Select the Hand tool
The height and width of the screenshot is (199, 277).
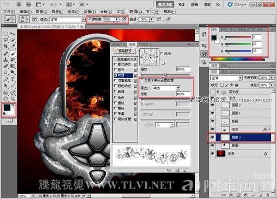click(x=6, y=99)
